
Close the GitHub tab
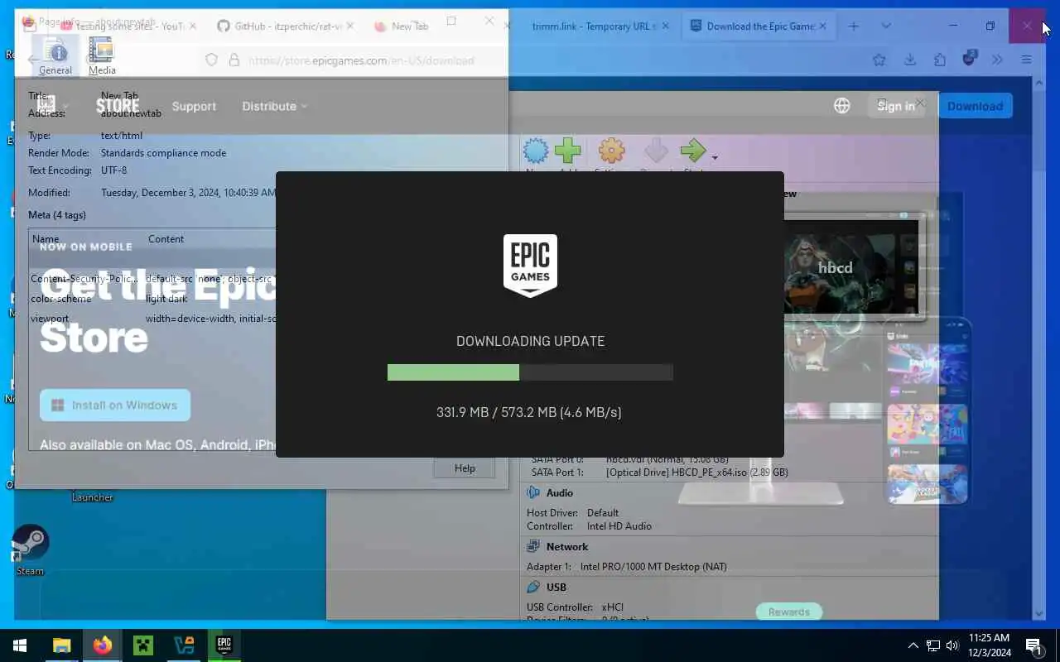pos(350,26)
